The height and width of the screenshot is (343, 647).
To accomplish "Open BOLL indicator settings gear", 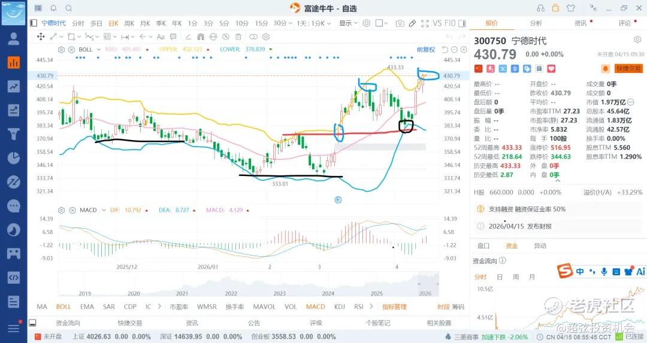I will coord(62,50).
